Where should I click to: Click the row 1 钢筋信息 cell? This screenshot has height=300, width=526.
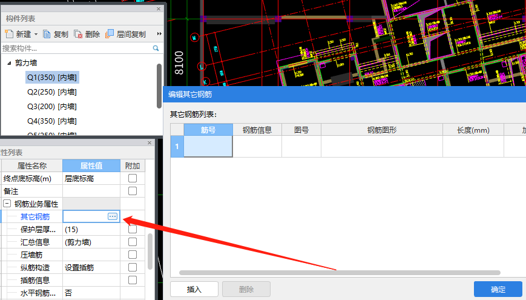tap(257, 147)
